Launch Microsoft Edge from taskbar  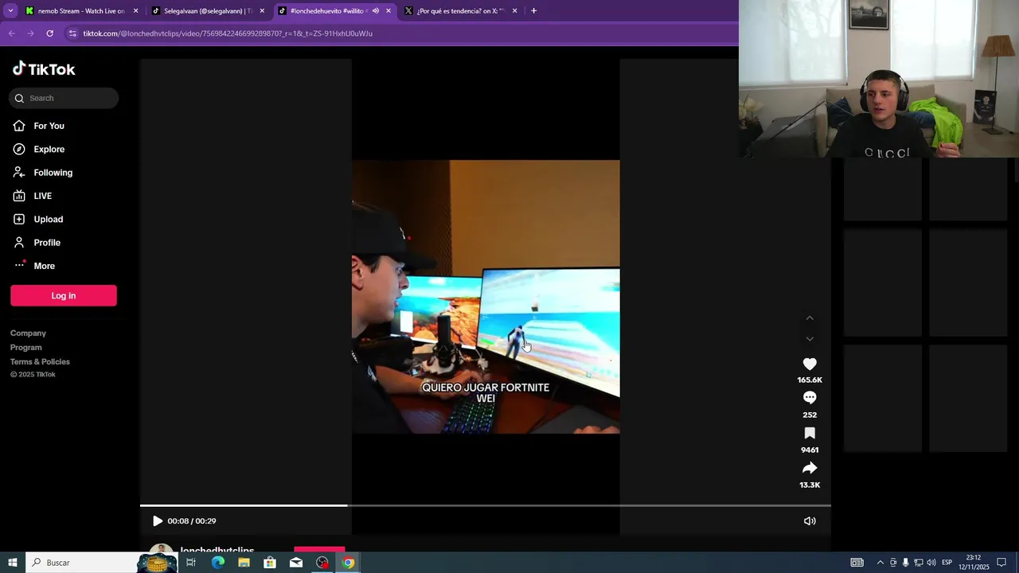click(x=217, y=563)
